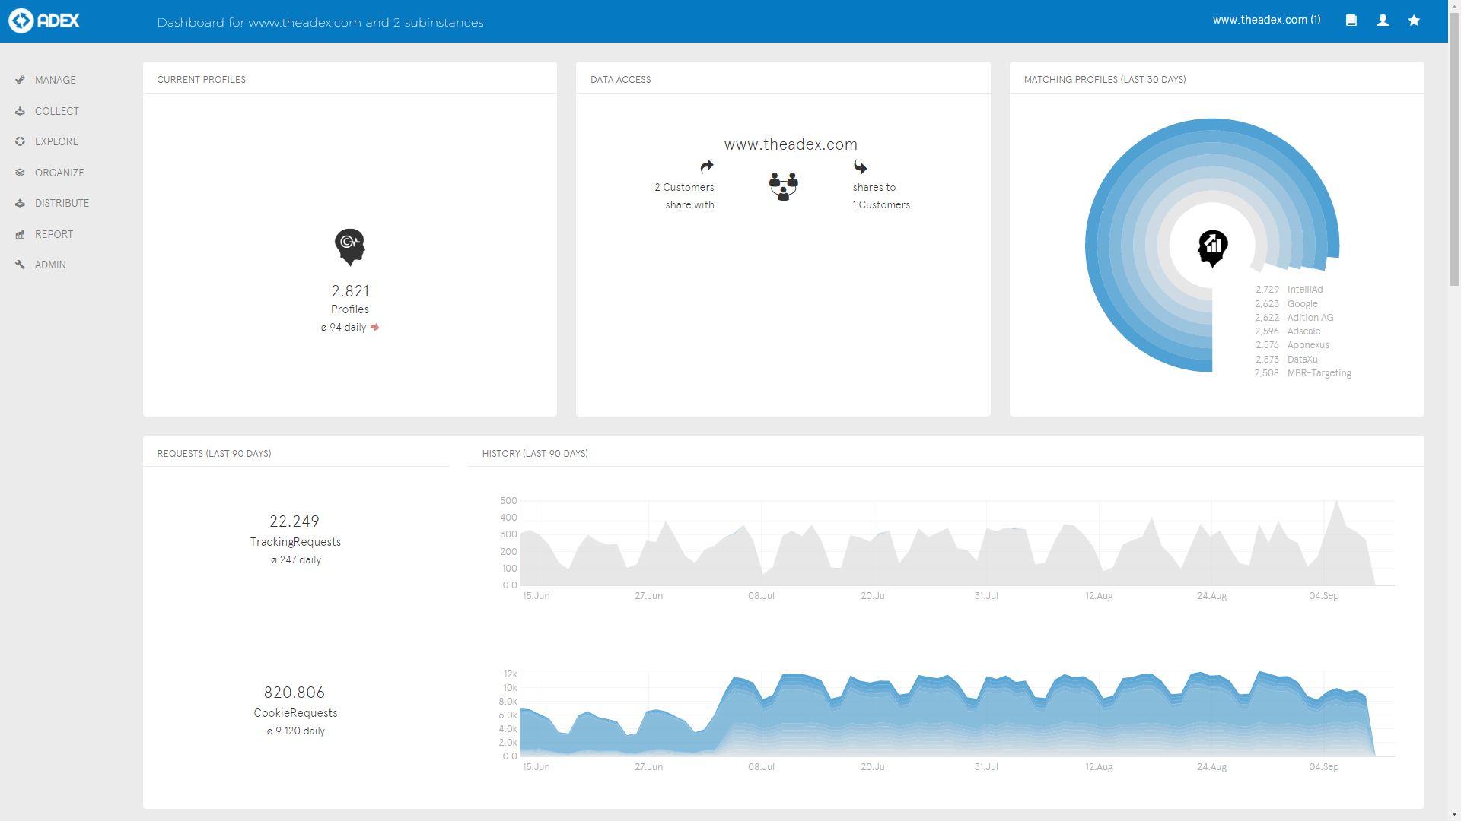1461x821 pixels.
Task: Open the bookmark icon in top bar
Action: click(x=1351, y=21)
